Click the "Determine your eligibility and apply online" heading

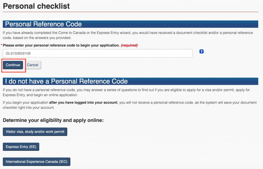coord(53,120)
